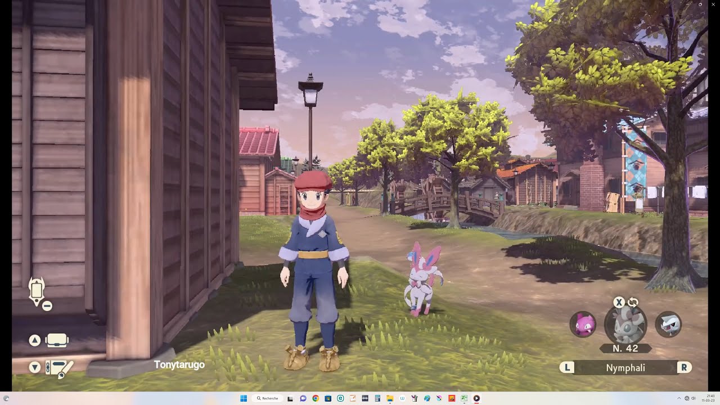This screenshot has height=405, width=720.
Task: Open the red photo app taskbar icon
Action: coord(452,398)
